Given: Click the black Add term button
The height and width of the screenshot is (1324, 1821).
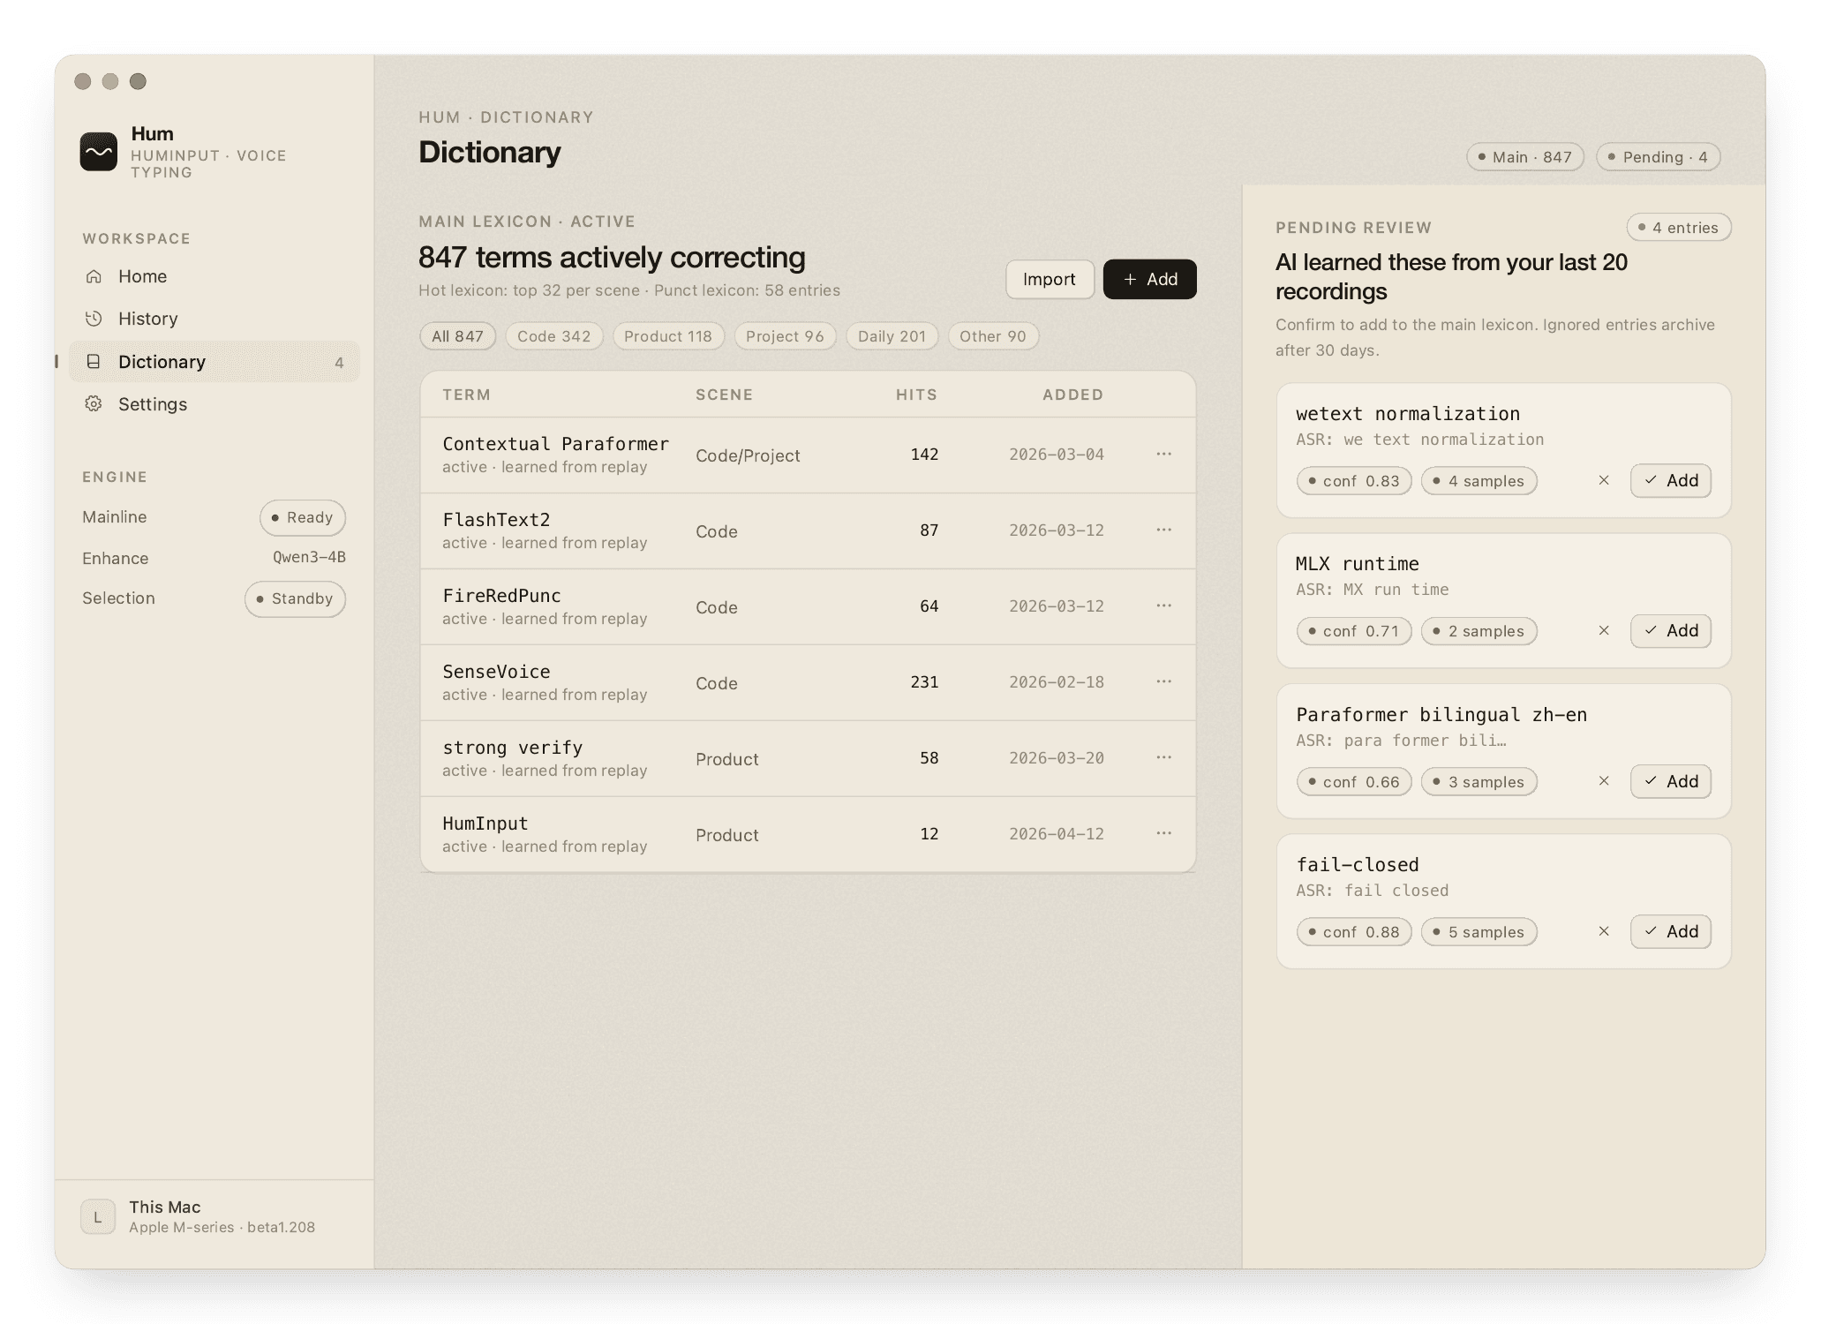Looking at the screenshot, I should coord(1150,279).
